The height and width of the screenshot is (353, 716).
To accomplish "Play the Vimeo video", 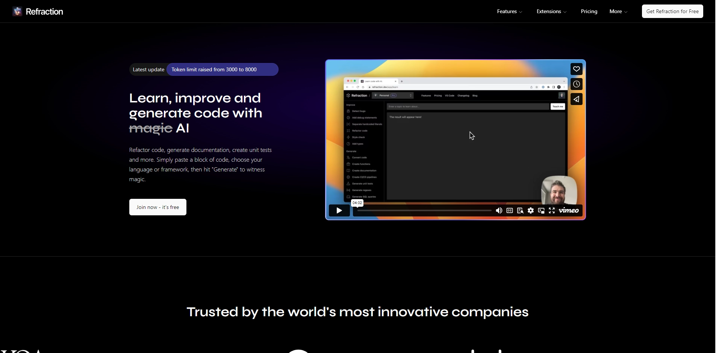I will (339, 210).
